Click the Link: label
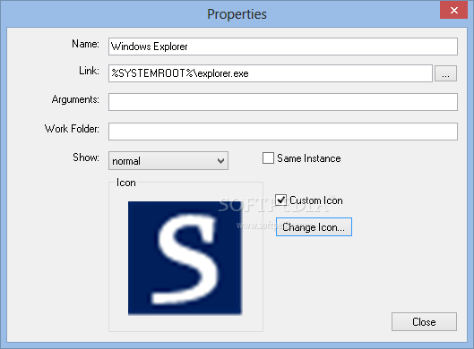 tap(90, 71)
